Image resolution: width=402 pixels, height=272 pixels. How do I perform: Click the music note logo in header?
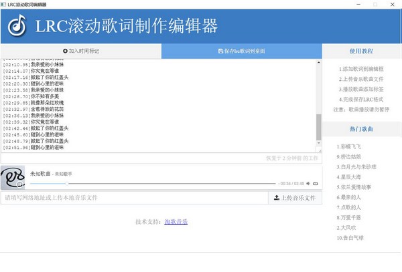click(18, 26)
